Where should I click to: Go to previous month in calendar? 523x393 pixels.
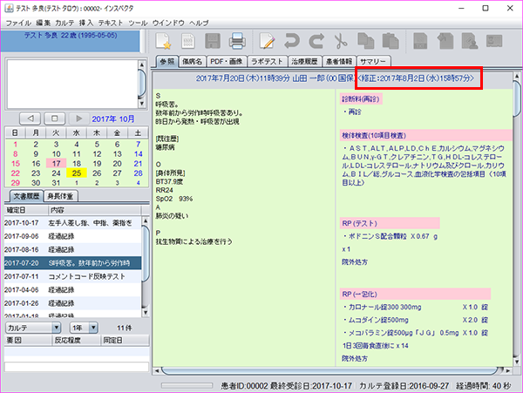pyautogui.click(x=30, y=118)
